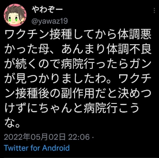Open the やわぞー display name profile link

[47, 9]
